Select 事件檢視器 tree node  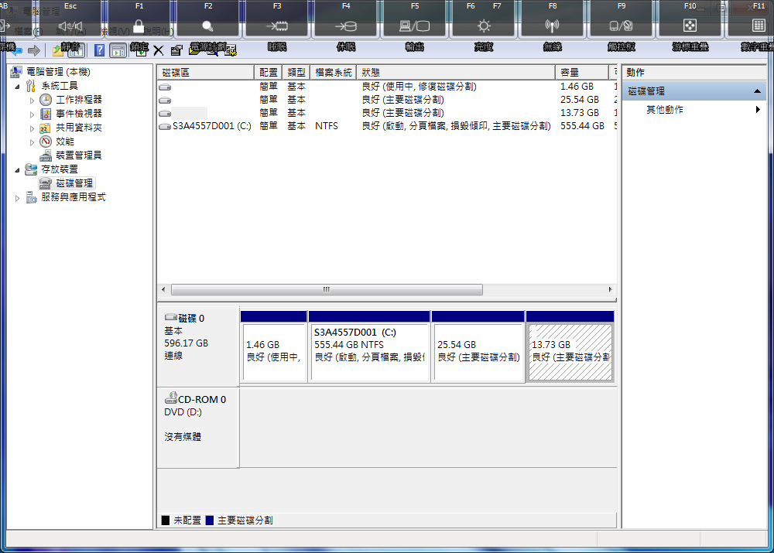(x=78, y=114)
